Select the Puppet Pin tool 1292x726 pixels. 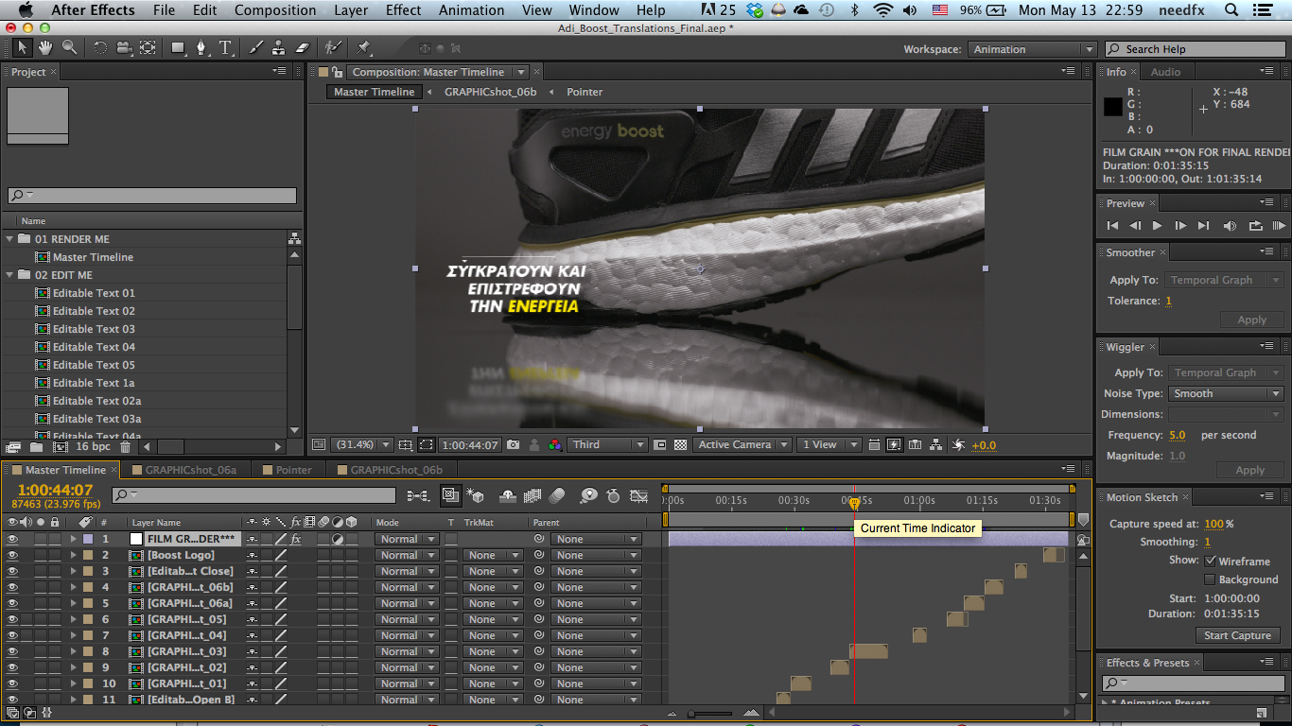pyautogui.click(x=364, y=47)
